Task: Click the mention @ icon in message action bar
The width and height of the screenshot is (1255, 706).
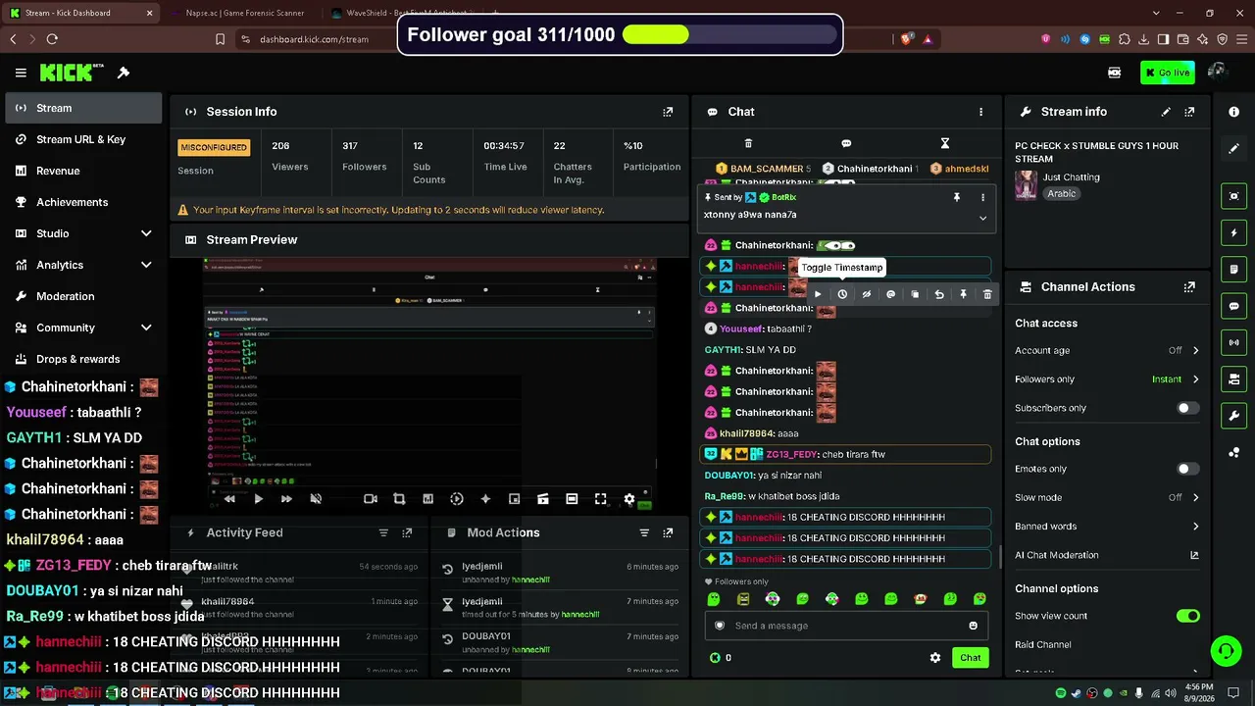Action: tap(890, 294)
